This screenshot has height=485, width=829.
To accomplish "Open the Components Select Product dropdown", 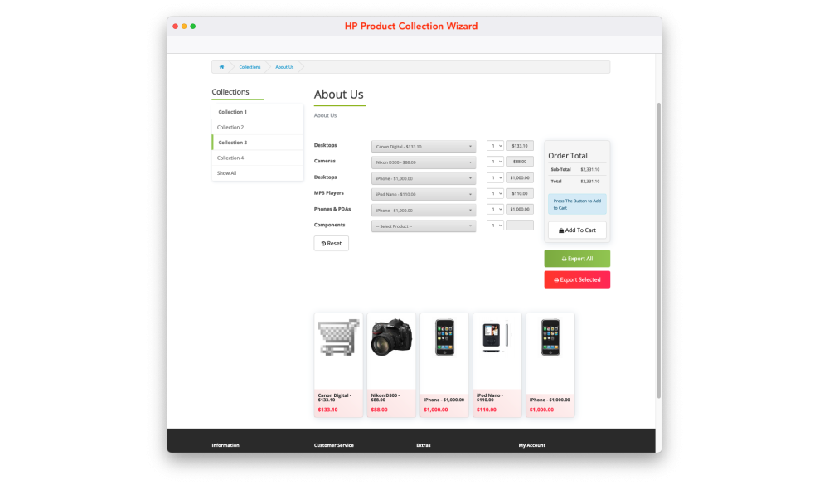I will pyautogui.click(x=424, y=226).
